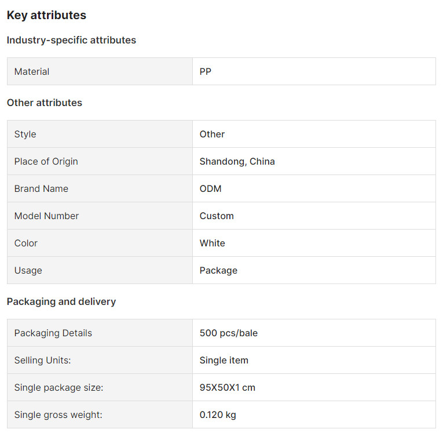Select the Model Number label

coord(46,216)
